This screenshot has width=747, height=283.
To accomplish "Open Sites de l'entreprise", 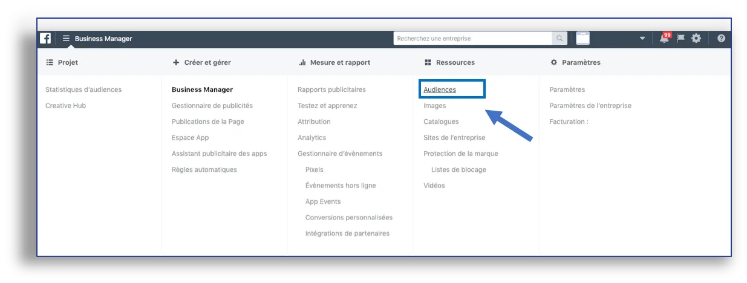I will coord(454,137).
